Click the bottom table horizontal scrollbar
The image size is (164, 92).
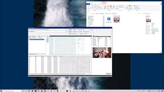coord(60,74)
